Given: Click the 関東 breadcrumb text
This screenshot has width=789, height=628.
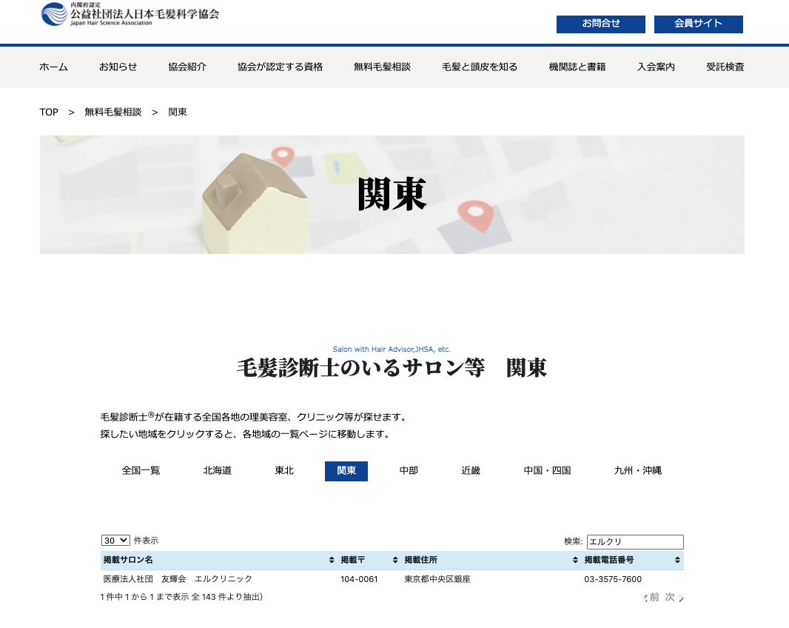Looking at the screenshot, I should 178,113.
